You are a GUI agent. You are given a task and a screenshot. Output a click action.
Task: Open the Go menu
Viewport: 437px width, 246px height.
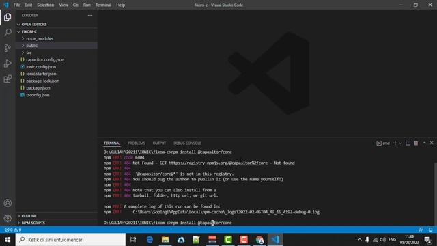point(76,5)
